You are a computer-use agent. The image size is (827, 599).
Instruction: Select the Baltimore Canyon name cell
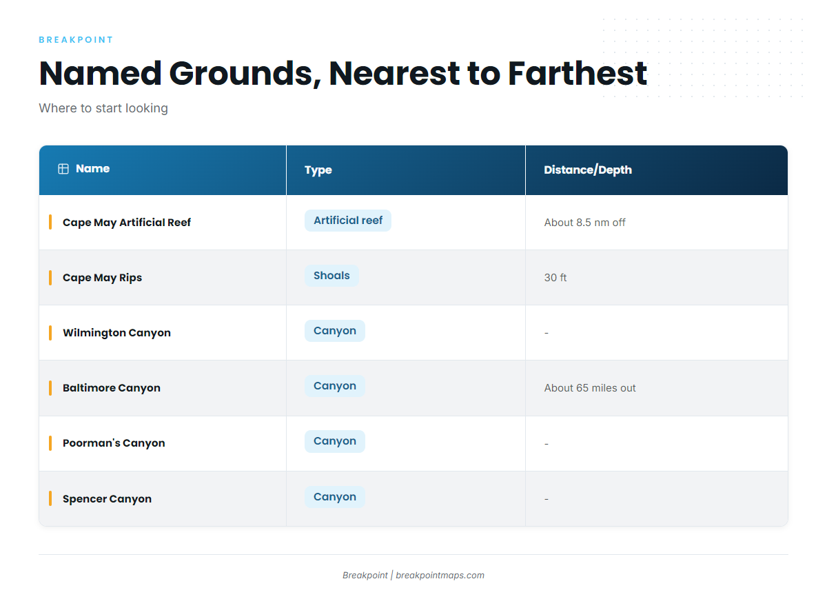click(163, 388)
